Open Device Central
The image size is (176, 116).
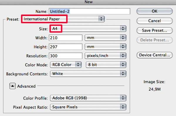(x=155, y=55)
